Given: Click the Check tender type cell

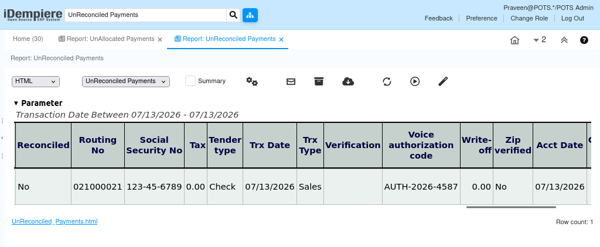Looking at the screenshot, I should point(225,187).
